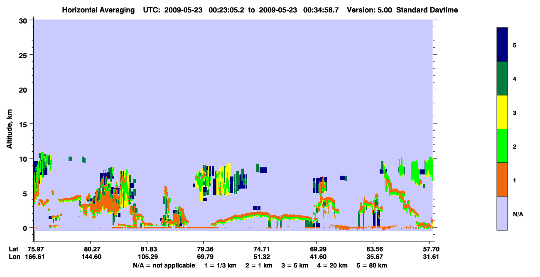Click legend text '3 = 5 km'
Viewport: 540px width, 277px height.
295,265
